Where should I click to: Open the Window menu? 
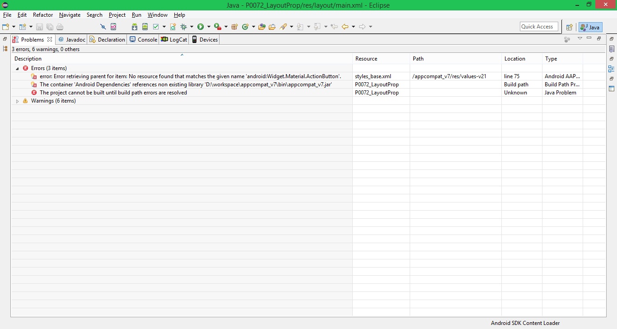(158, 15)
